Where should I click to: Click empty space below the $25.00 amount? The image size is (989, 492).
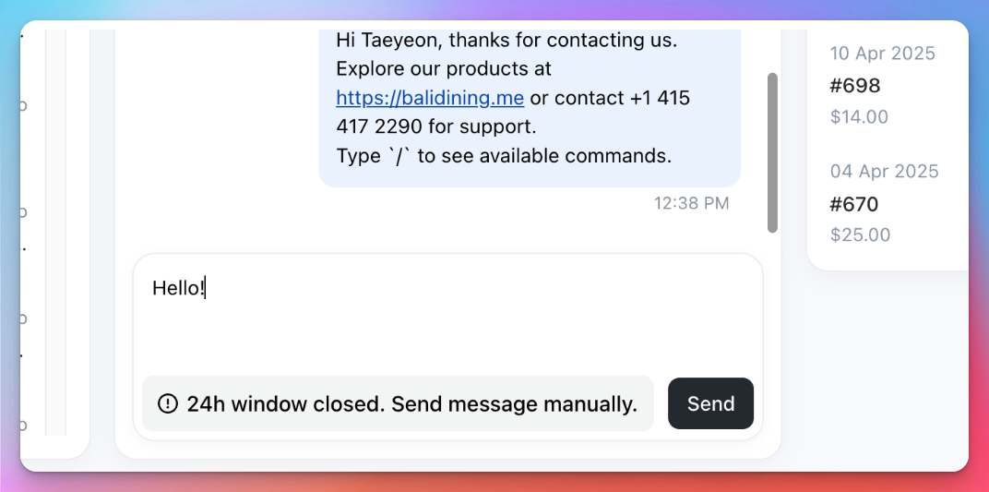(x=887, y=256)
